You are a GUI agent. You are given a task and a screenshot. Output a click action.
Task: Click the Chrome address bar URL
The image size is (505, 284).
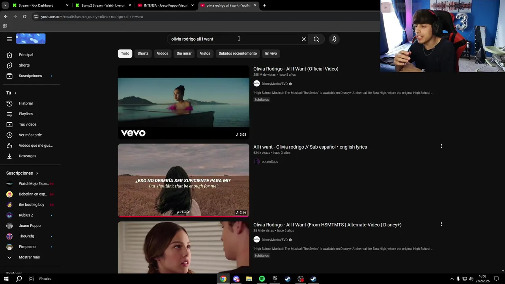tap(92, 17)
